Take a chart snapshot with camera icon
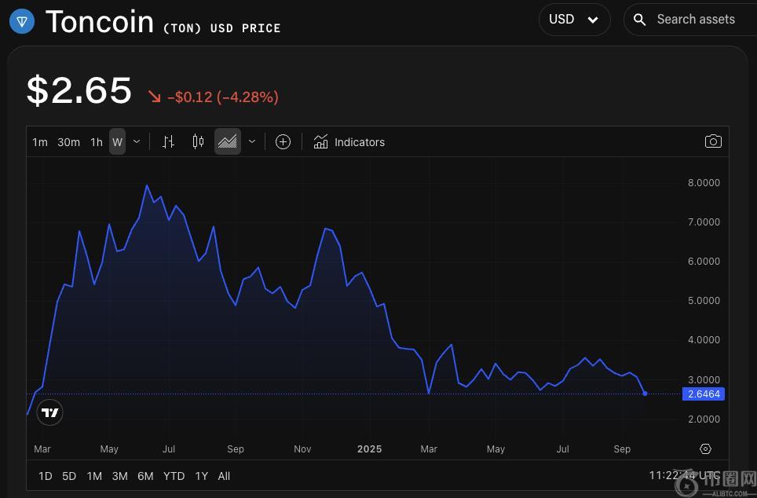This screenshot has height=498, width=757. click(x=713, y=141)
